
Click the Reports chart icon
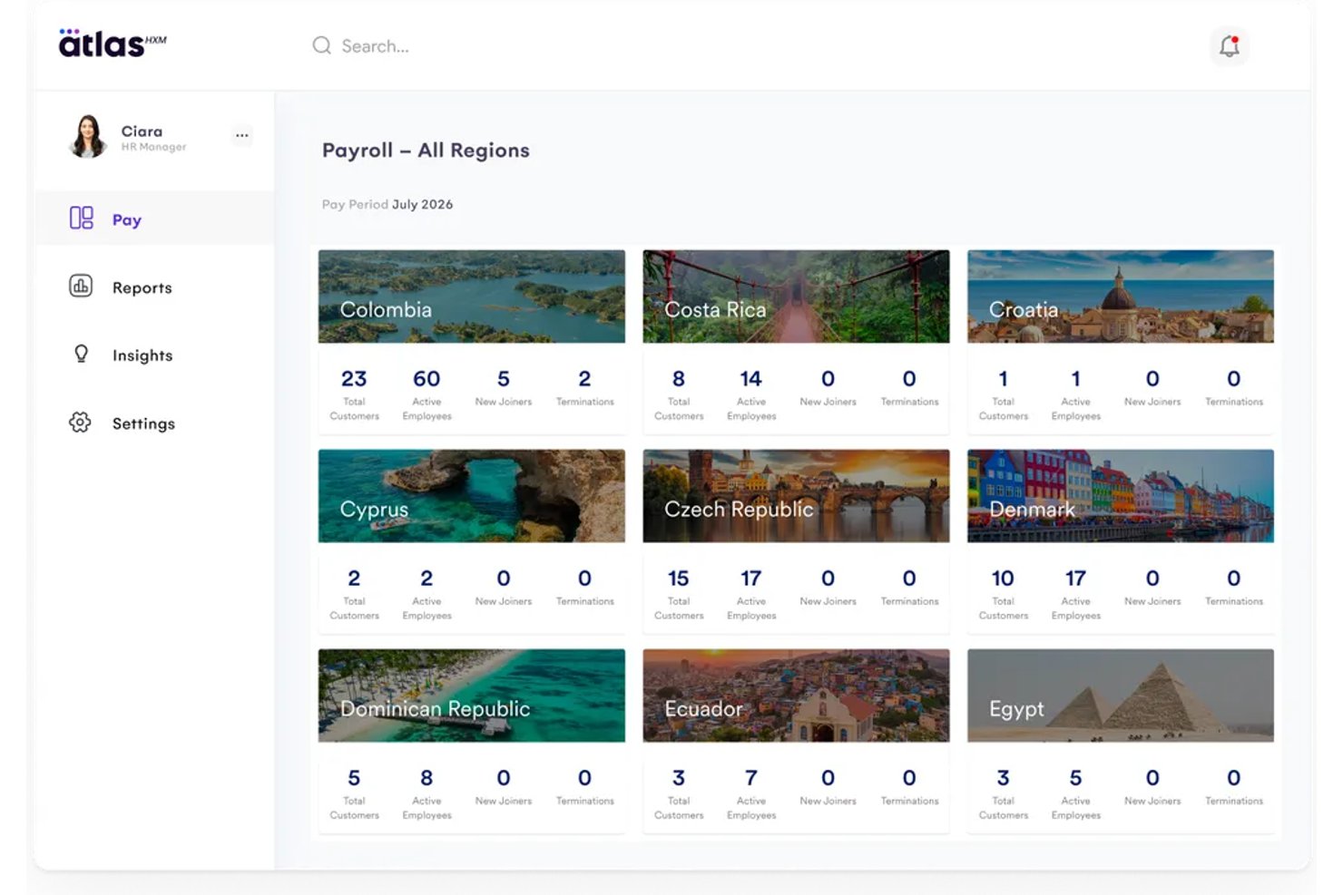(81, 287)
